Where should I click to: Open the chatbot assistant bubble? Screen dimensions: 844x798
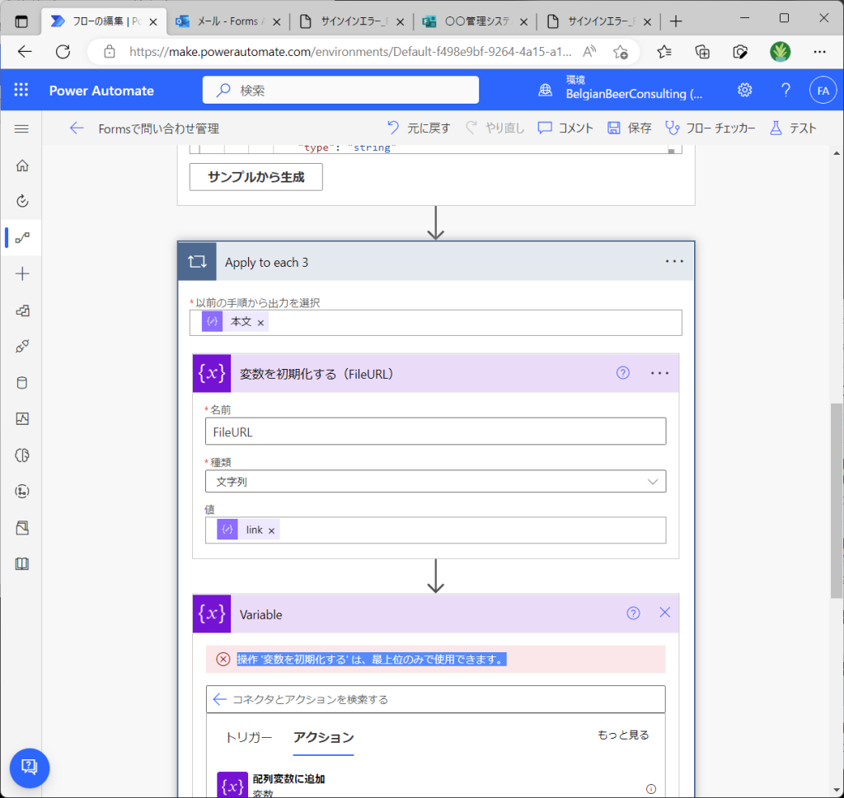tap(30, 768)
